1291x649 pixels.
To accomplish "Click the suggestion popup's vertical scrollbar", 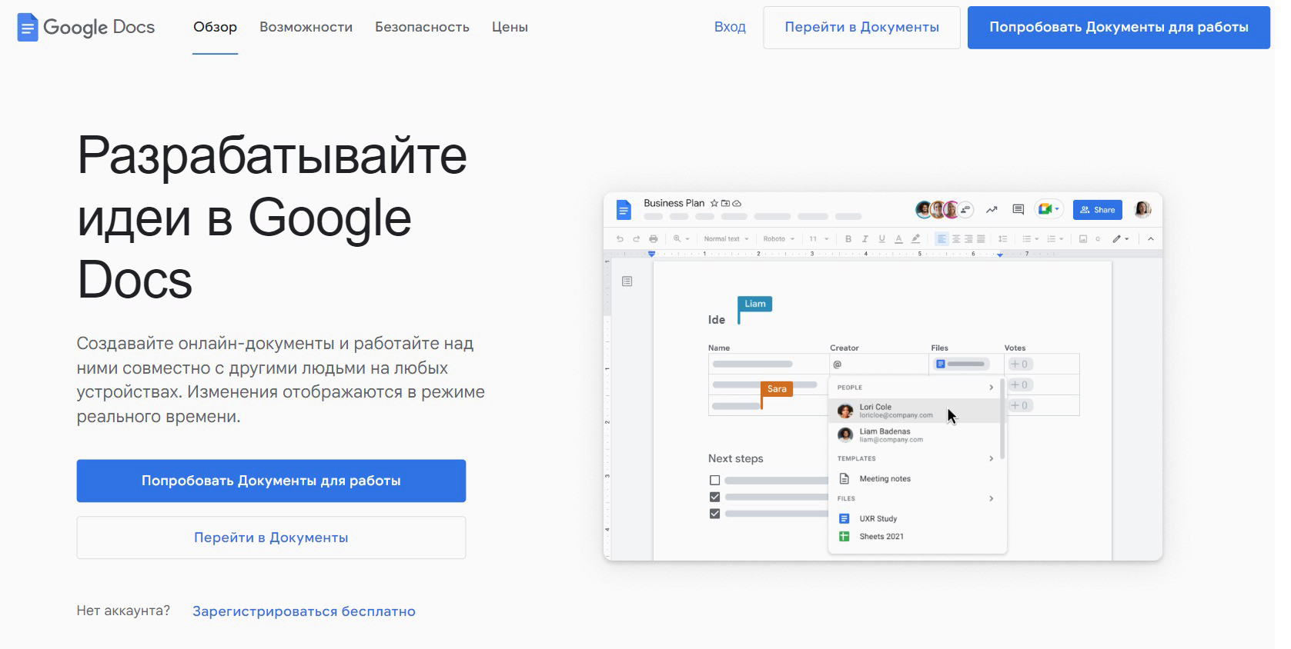I will pyautogui.click(x=1002, y=419).
